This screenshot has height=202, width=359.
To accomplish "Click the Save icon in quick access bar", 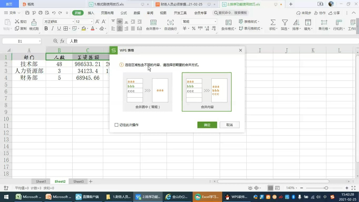I will [27, 13].
